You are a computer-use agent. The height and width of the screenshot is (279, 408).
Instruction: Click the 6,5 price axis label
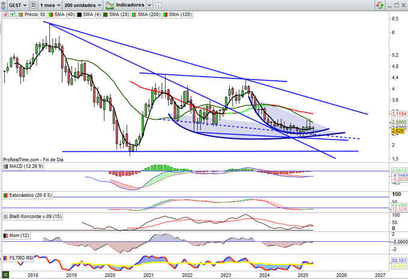click(395, 19)
